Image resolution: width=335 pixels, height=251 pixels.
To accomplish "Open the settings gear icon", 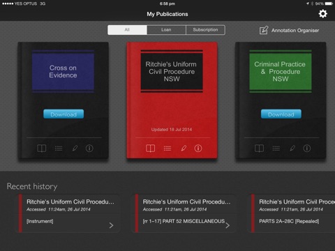I will coord(322,14).
